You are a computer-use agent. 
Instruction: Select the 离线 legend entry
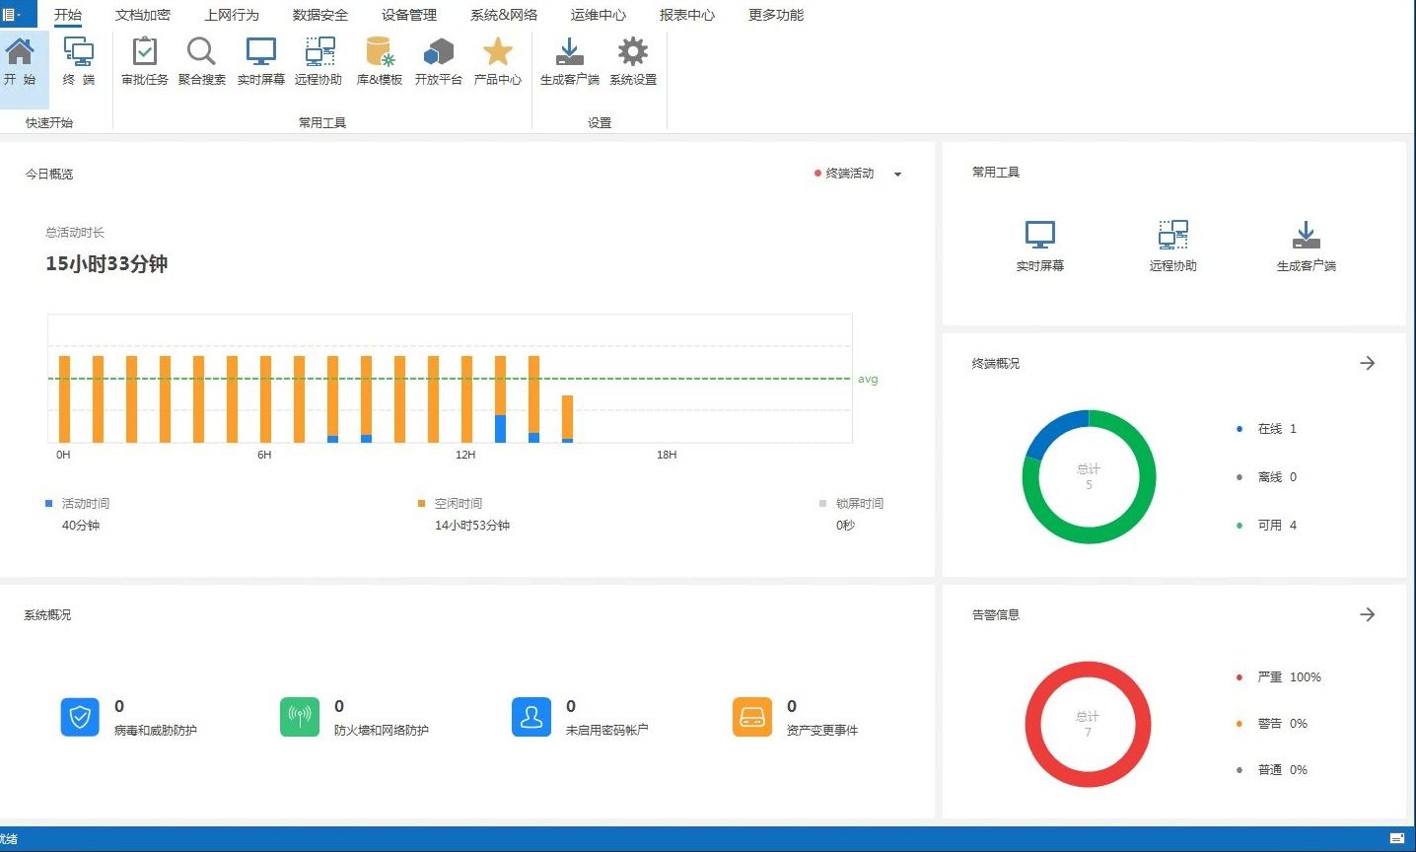pos(1267,477)
